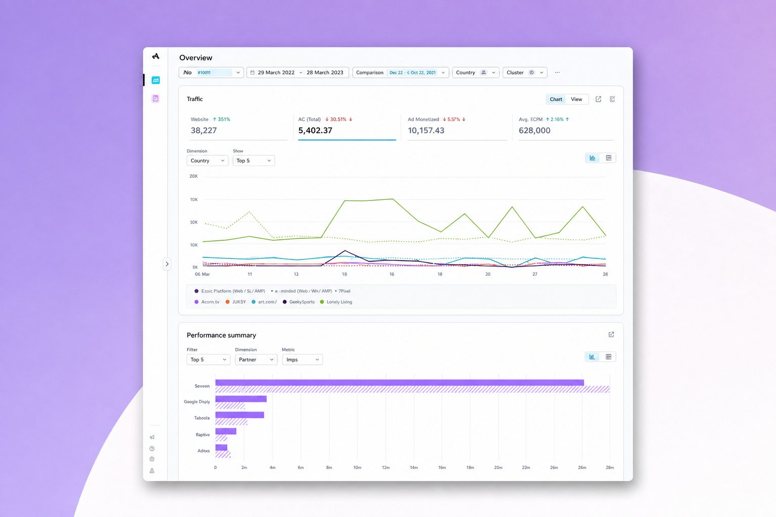
Task: Click the megaphone announcements icon in sidebar
Action: [152, 437]
